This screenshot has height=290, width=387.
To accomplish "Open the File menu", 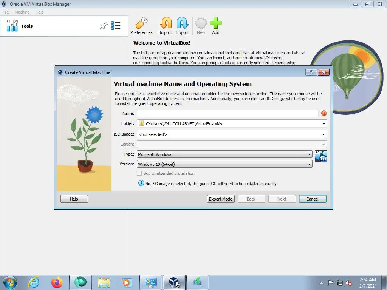I will point(6,12).
